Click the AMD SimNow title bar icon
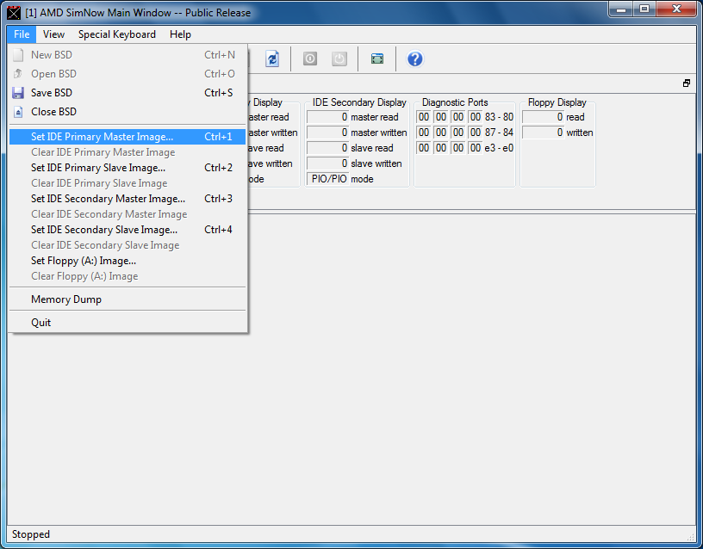The height and width of the screenshot is (549, 703). [14, 13]
